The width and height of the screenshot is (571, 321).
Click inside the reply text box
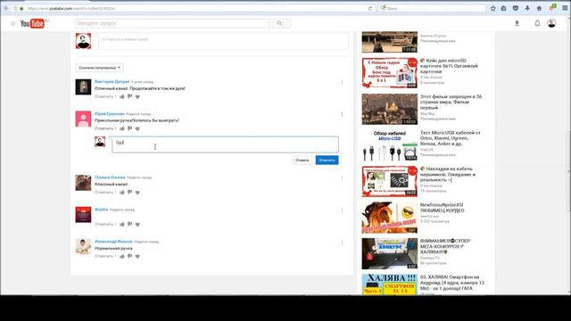(225, 144)
